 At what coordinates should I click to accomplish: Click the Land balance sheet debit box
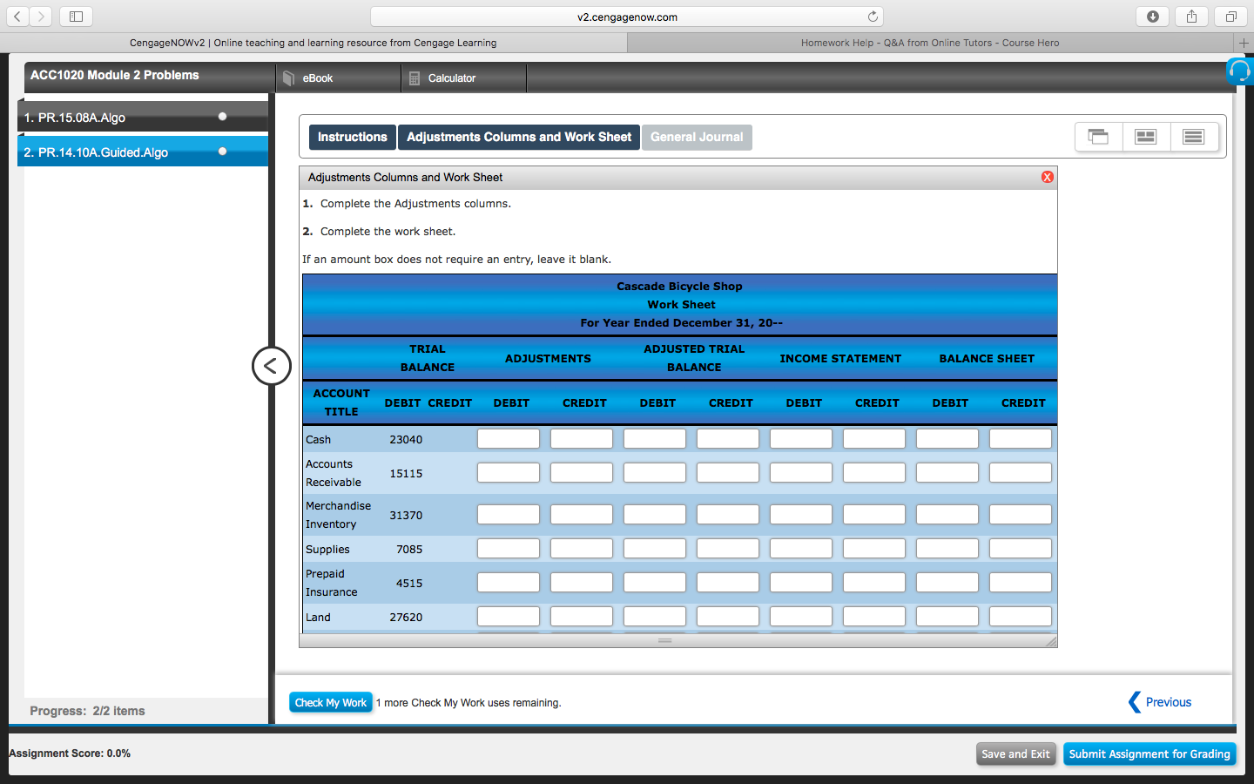[947, 617]
